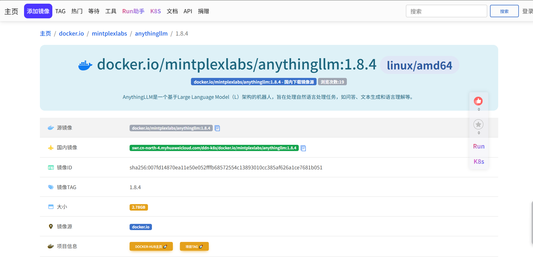Open the K8S nav item
The image size is (533, 260).
(x=156, y=11)
